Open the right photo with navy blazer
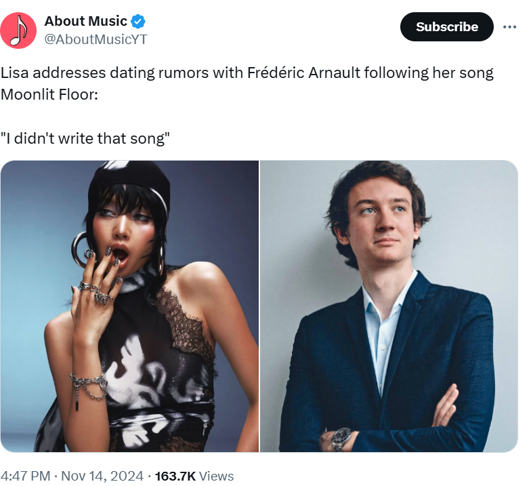Screen dimensions: 531x486 pyautogui.click(x=389, y=306)
